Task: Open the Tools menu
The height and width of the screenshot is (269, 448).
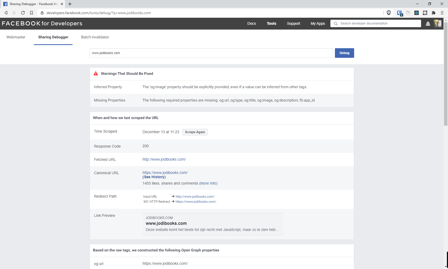Action: [x=271, y=23]
